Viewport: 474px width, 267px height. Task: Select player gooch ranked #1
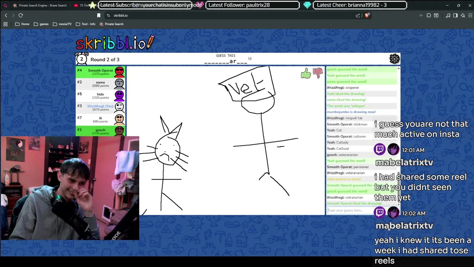[101, 131]
